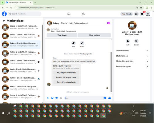Image resolution: width=154 pixels, height=123 pixels.
Task: Click the More options button
Action: 94,35
